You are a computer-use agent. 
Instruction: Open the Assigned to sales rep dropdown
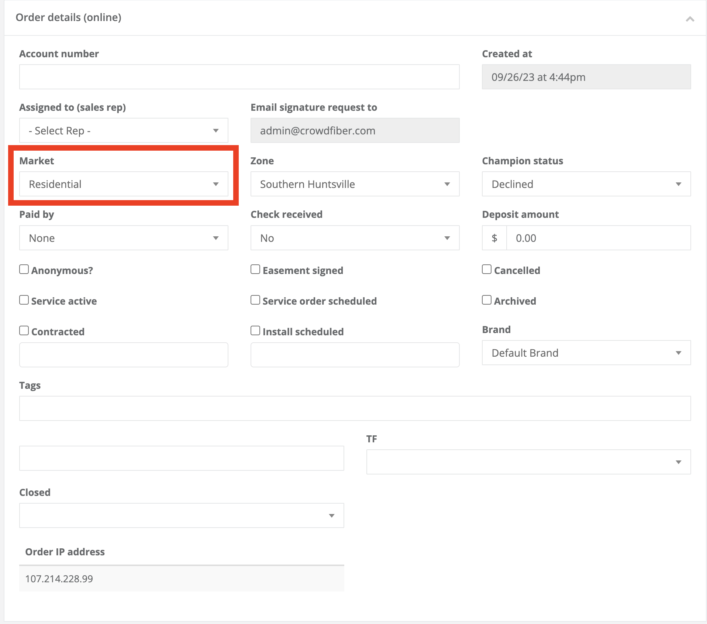[124, 130]
